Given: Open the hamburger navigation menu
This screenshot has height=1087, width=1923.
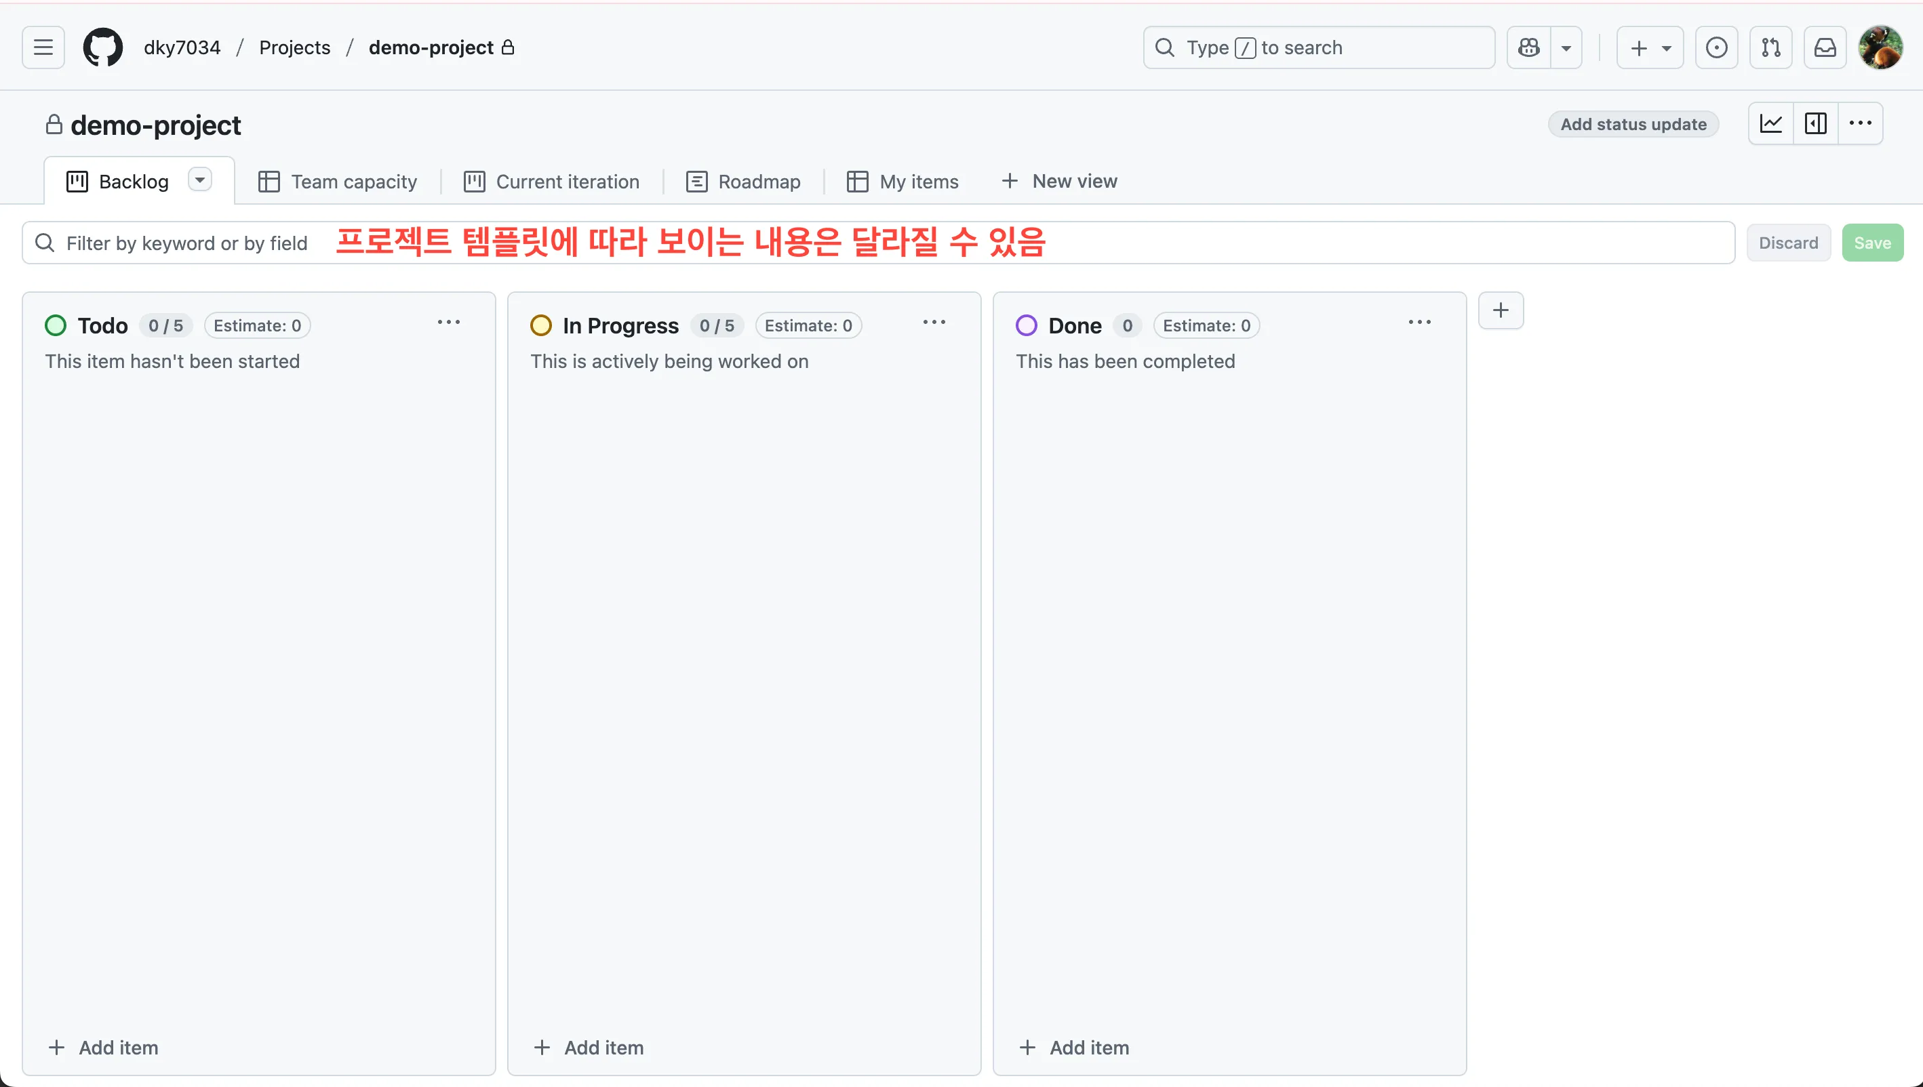Looking at the screenshot, I should point(43,48).
